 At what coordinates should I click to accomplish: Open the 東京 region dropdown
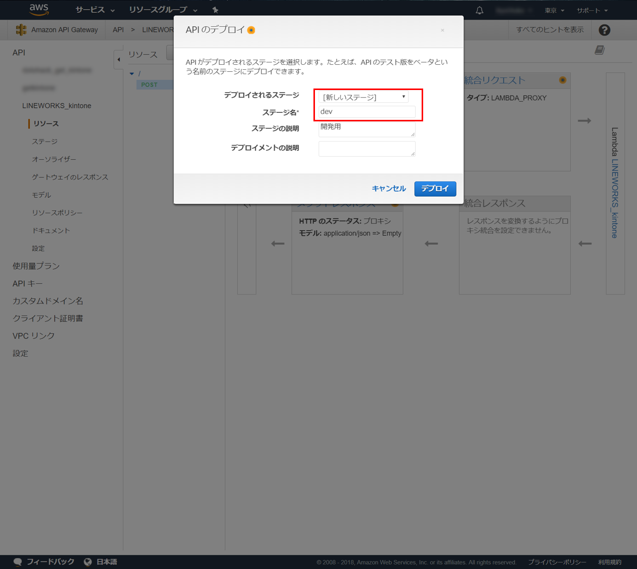[x=554, y=11]
